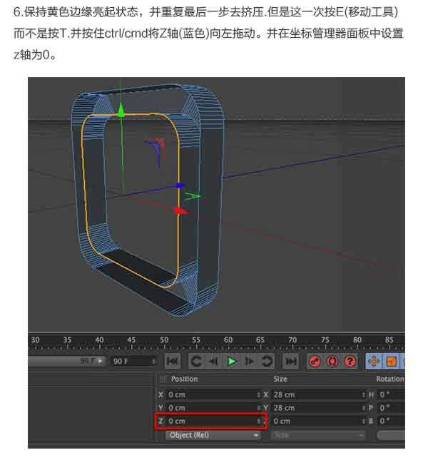
Task: Click the green Y-axis arrow handle
Action: pos(121,111)
